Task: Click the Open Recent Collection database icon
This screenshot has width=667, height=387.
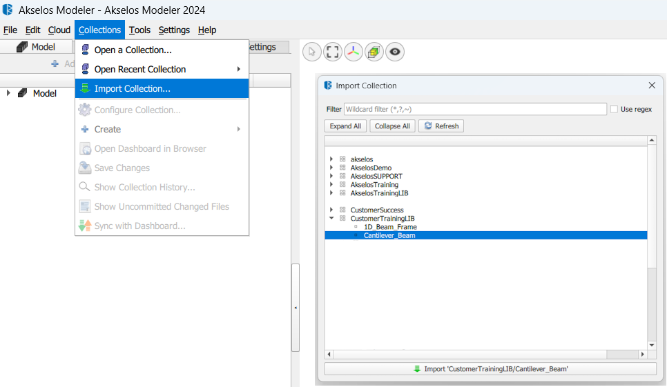Action: (x=85, y=69)
